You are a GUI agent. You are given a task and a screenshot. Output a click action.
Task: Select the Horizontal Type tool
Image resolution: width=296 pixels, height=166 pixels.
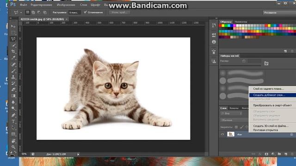click(13, 121)
